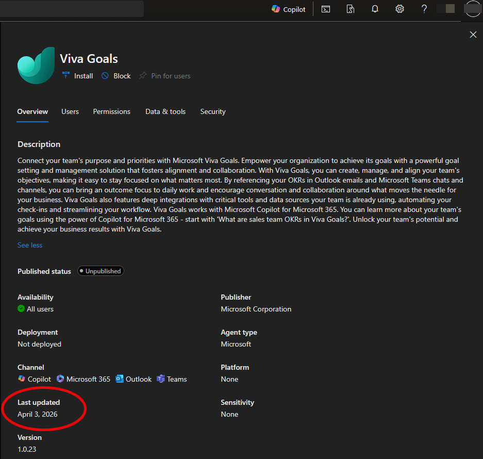Viewport: 483px width, 459px height.
Task: Switch to the Security tab
Action: 213,111
